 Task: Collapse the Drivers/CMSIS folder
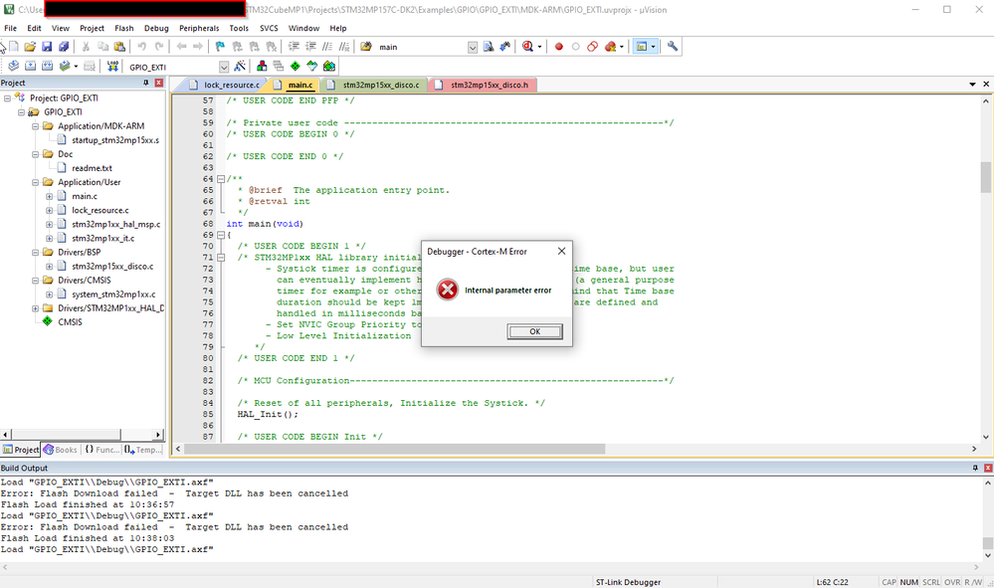point(36,280)
